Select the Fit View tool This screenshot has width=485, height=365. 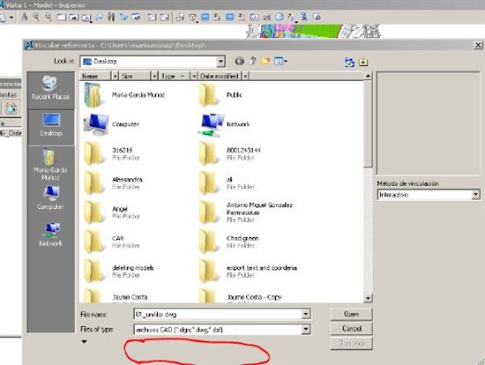(x=73, y=17)
